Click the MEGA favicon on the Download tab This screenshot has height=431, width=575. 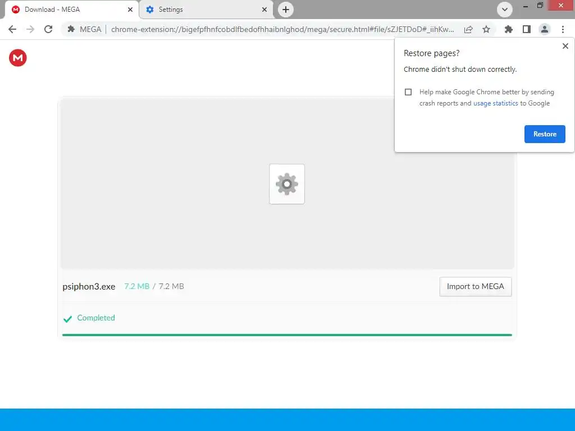pyautogui.click(x=16, y=10)
